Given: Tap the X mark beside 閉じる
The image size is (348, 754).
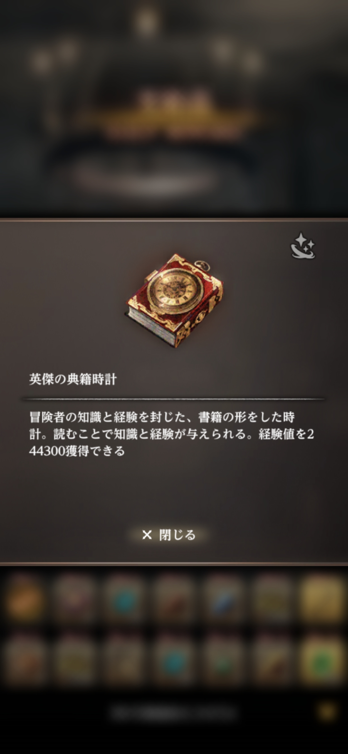Looking at the screenshot, I should 147,535.
